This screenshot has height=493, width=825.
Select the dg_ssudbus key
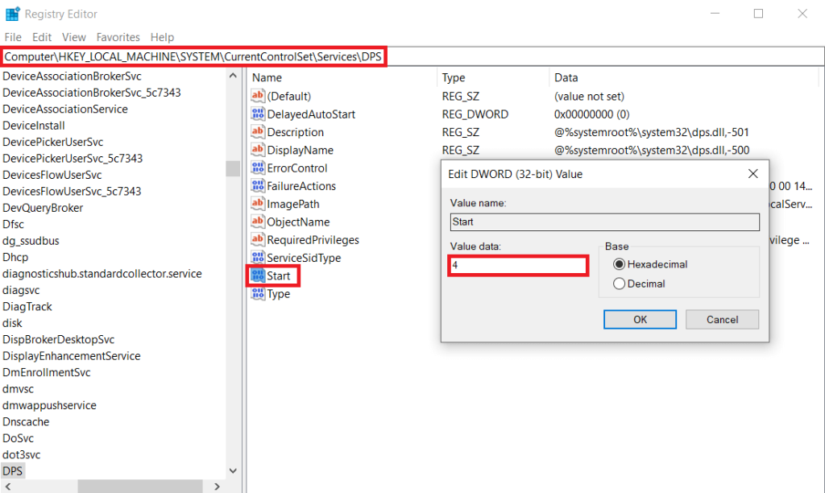click(x=31, y=240)
